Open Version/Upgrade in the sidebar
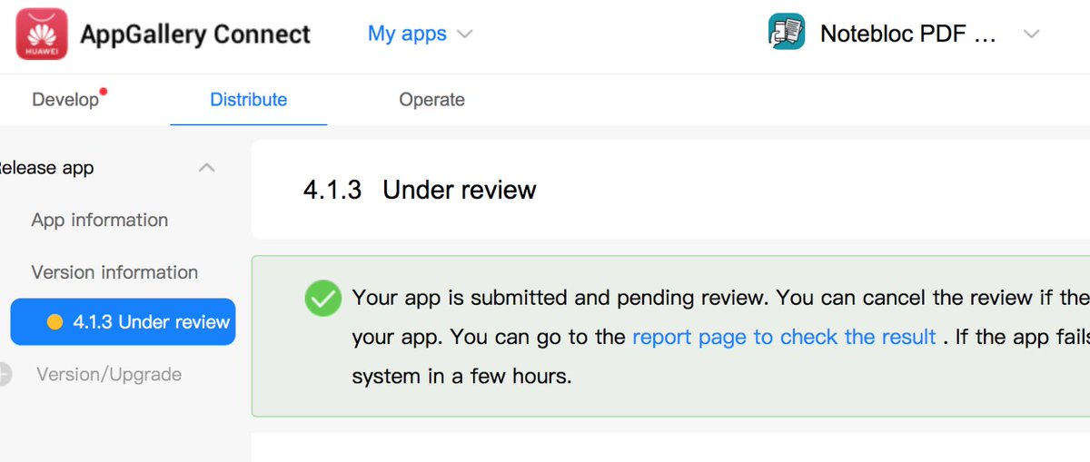The height and width of the screenshot is (462, 1090). click(109, 374)
